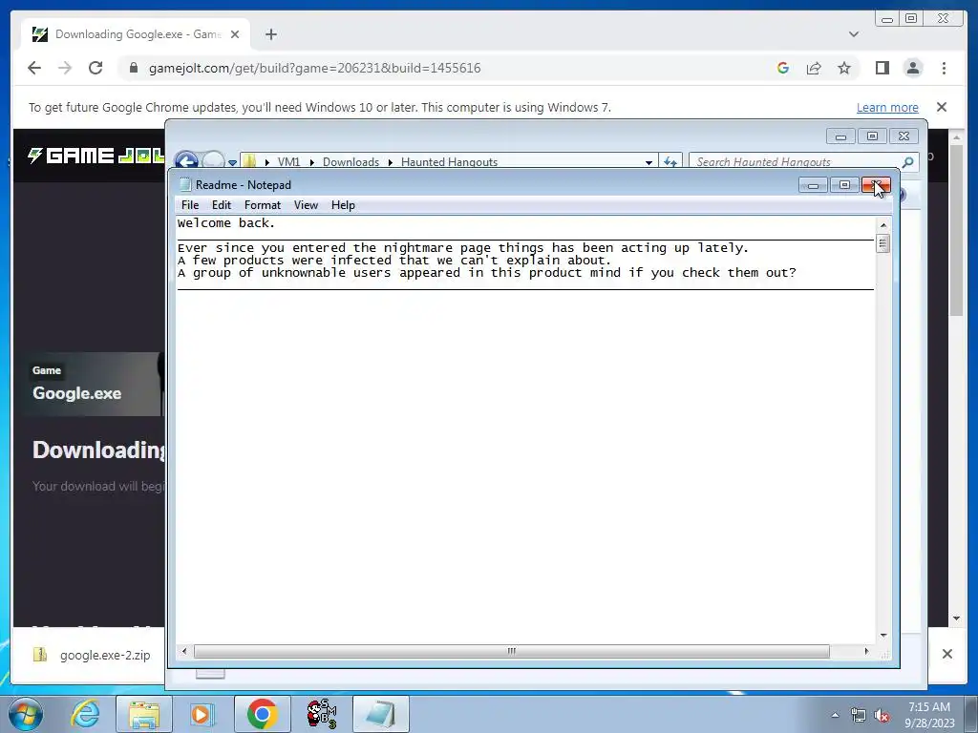Viewport: 978px width, 733px height.
Task: Click the Notepad vertical scrollbar thumb
Action: tap(882, 243)
